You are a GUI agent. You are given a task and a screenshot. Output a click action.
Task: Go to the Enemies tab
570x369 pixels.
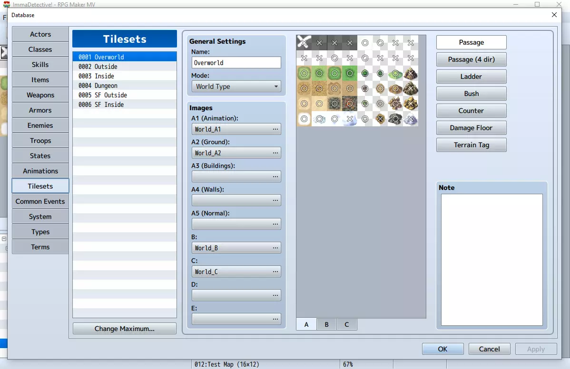[40, 125]
